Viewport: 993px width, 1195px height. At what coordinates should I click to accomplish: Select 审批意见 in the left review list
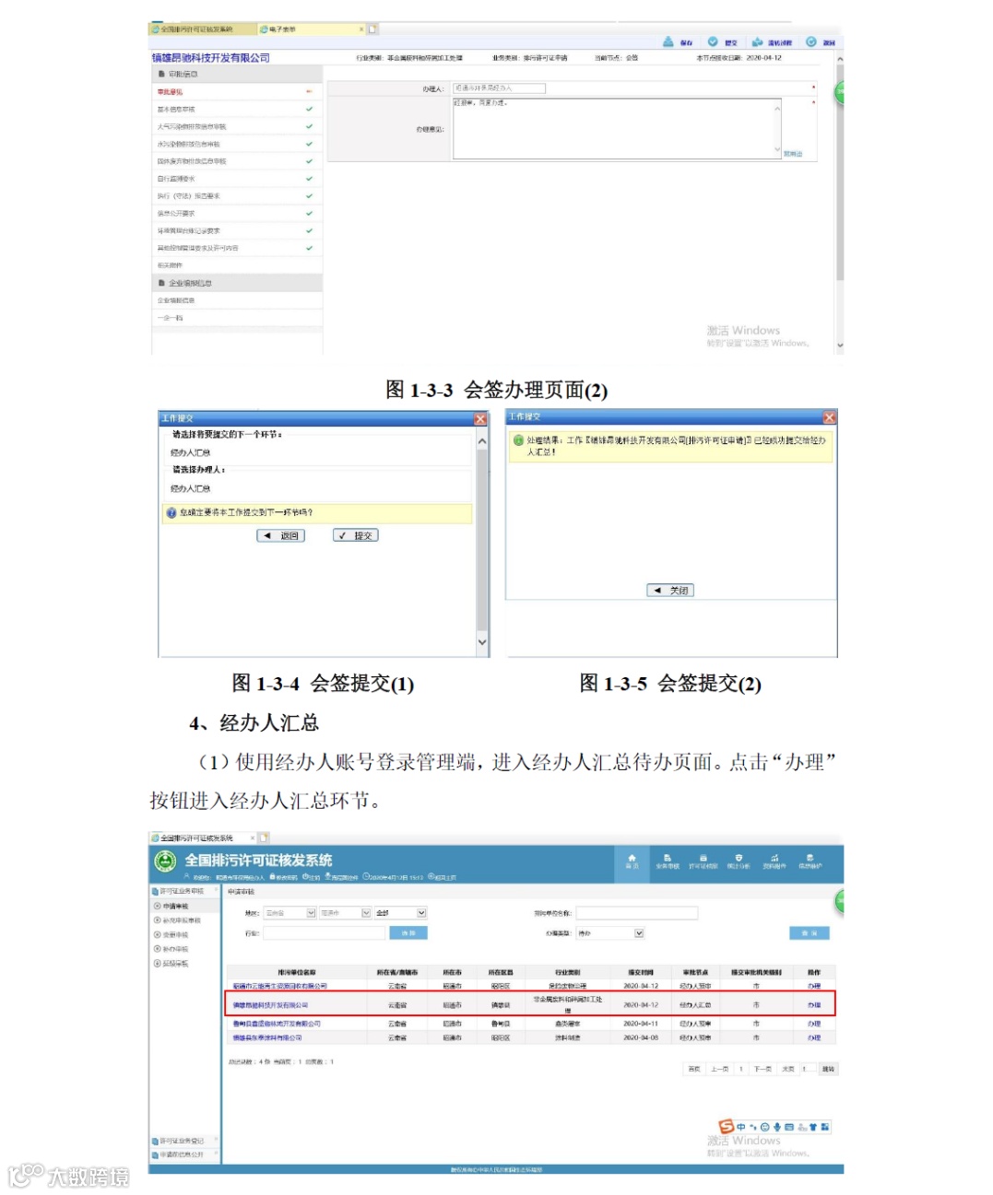pos(237,92)
